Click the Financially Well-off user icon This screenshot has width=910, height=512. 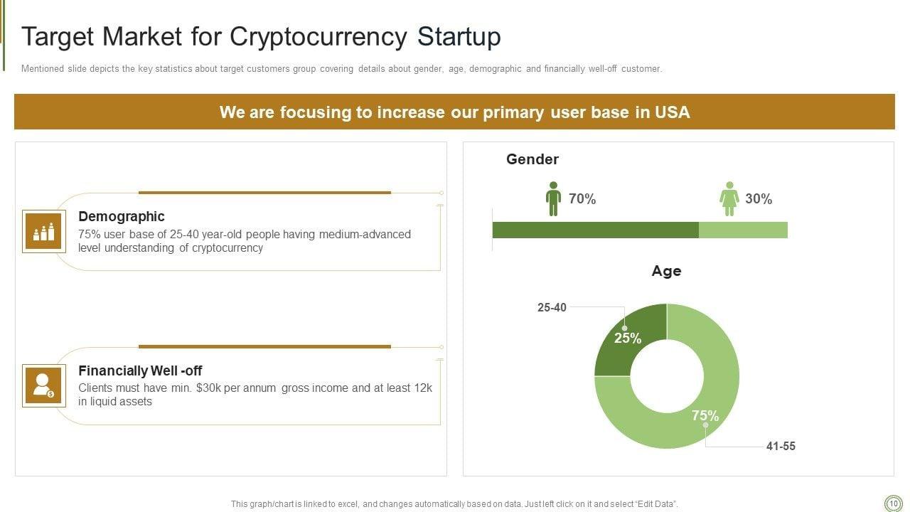(44, 385)
